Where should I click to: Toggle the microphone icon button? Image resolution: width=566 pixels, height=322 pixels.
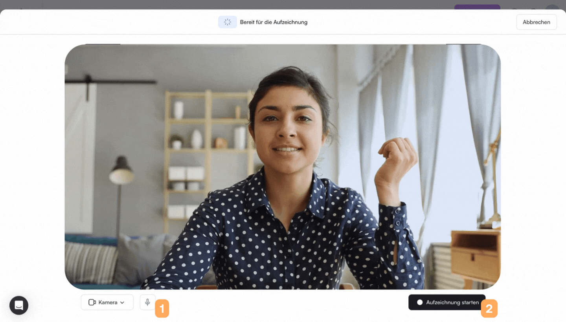tap(147, 302)
